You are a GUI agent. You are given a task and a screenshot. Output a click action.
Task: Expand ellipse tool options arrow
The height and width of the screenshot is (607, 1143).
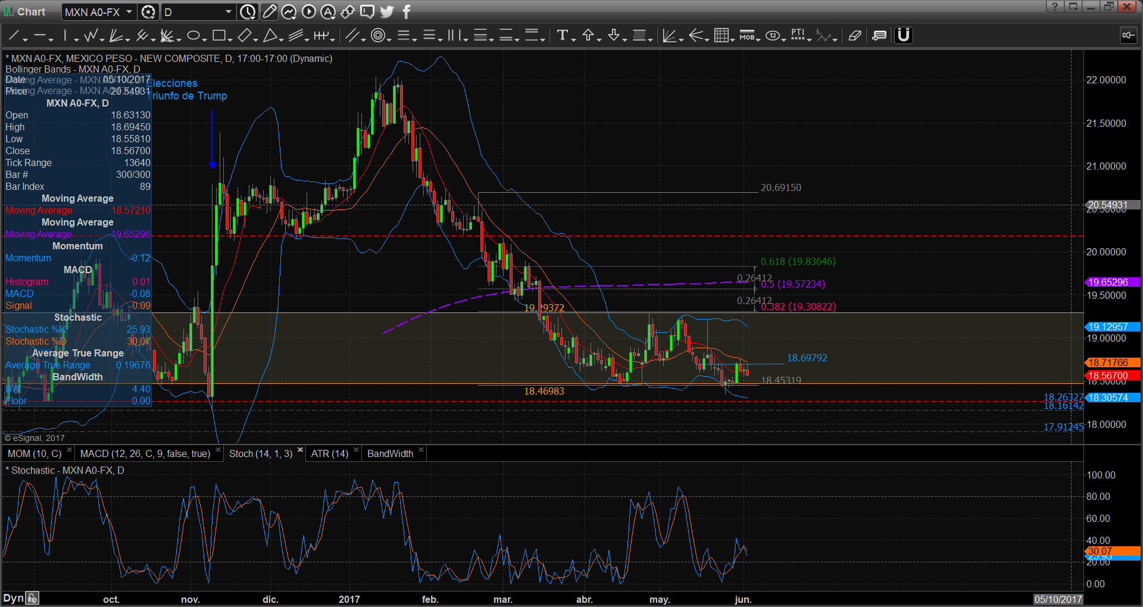click(204, 39)
